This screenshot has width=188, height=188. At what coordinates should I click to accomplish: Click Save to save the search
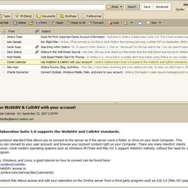(147, 7)
